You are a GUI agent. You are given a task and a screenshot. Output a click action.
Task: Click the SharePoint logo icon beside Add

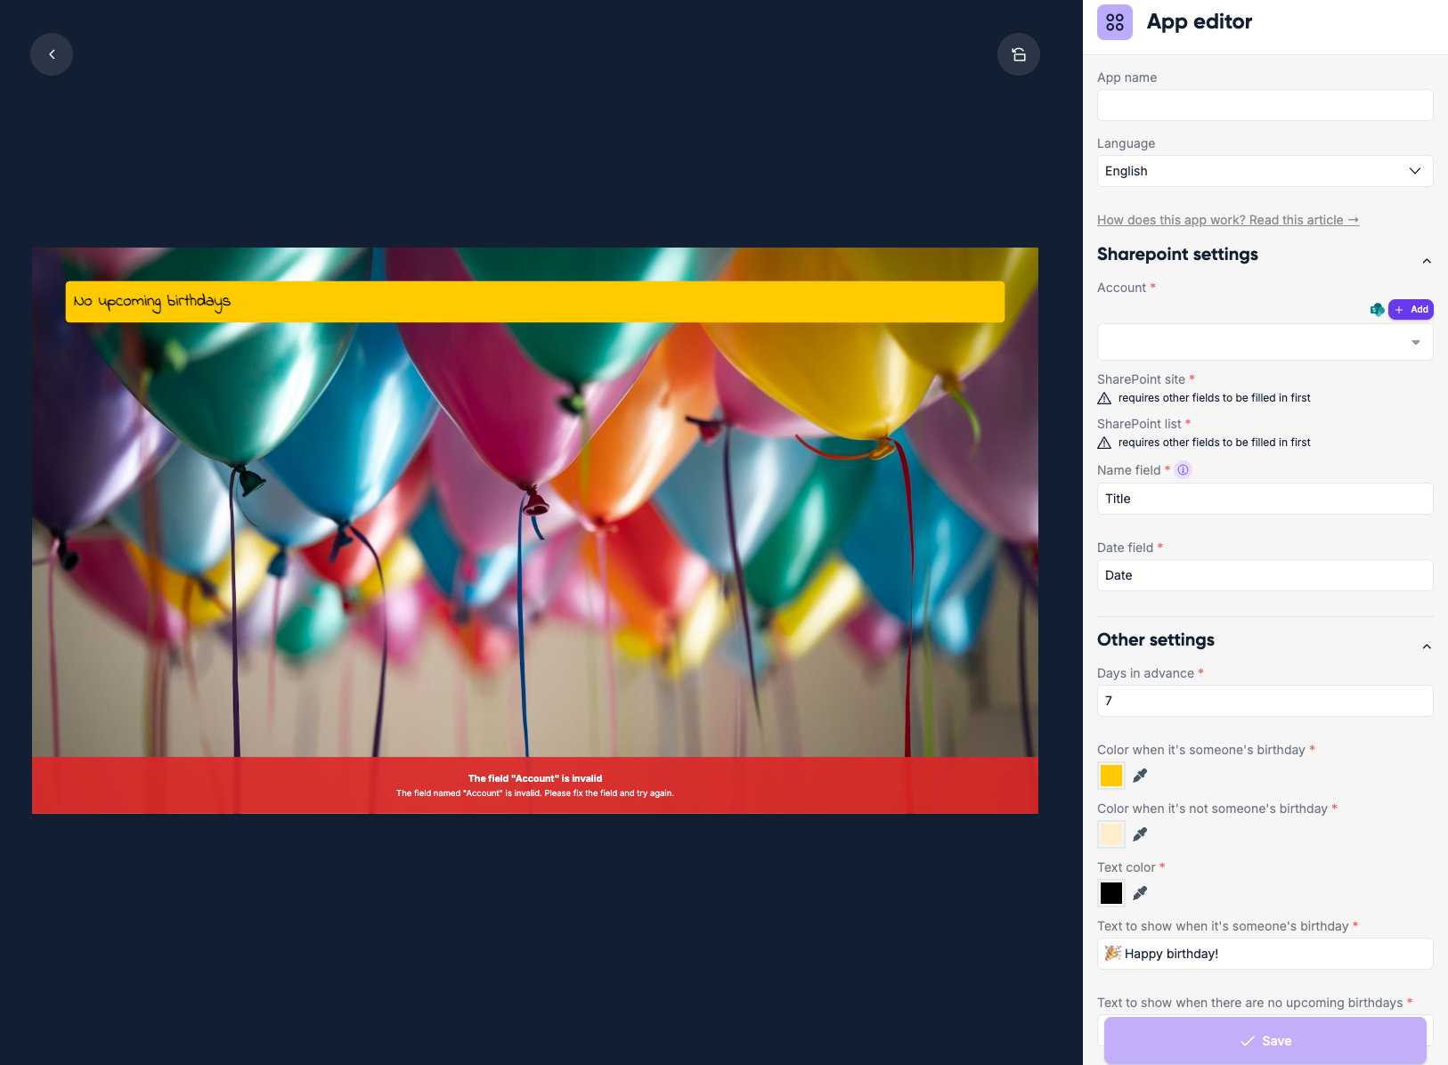(x=1378, y=309)
